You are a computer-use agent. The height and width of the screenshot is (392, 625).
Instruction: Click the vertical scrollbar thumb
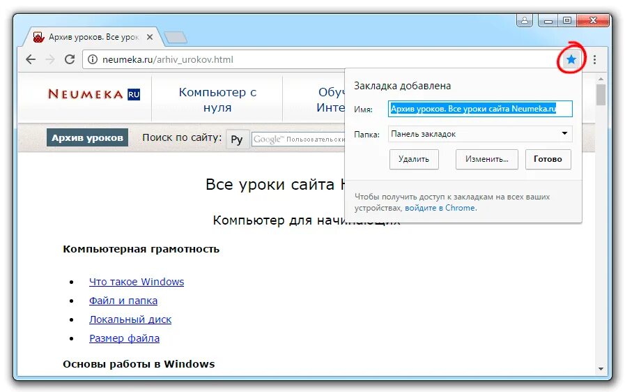pyautogui.click(x=601, y=95)
